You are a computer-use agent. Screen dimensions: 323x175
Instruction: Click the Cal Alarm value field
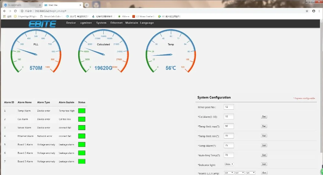[229, 116]
